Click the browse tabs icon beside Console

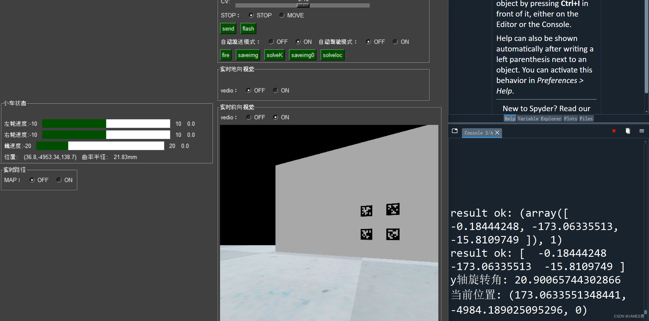pyautogui.click(x=455, y=131)
